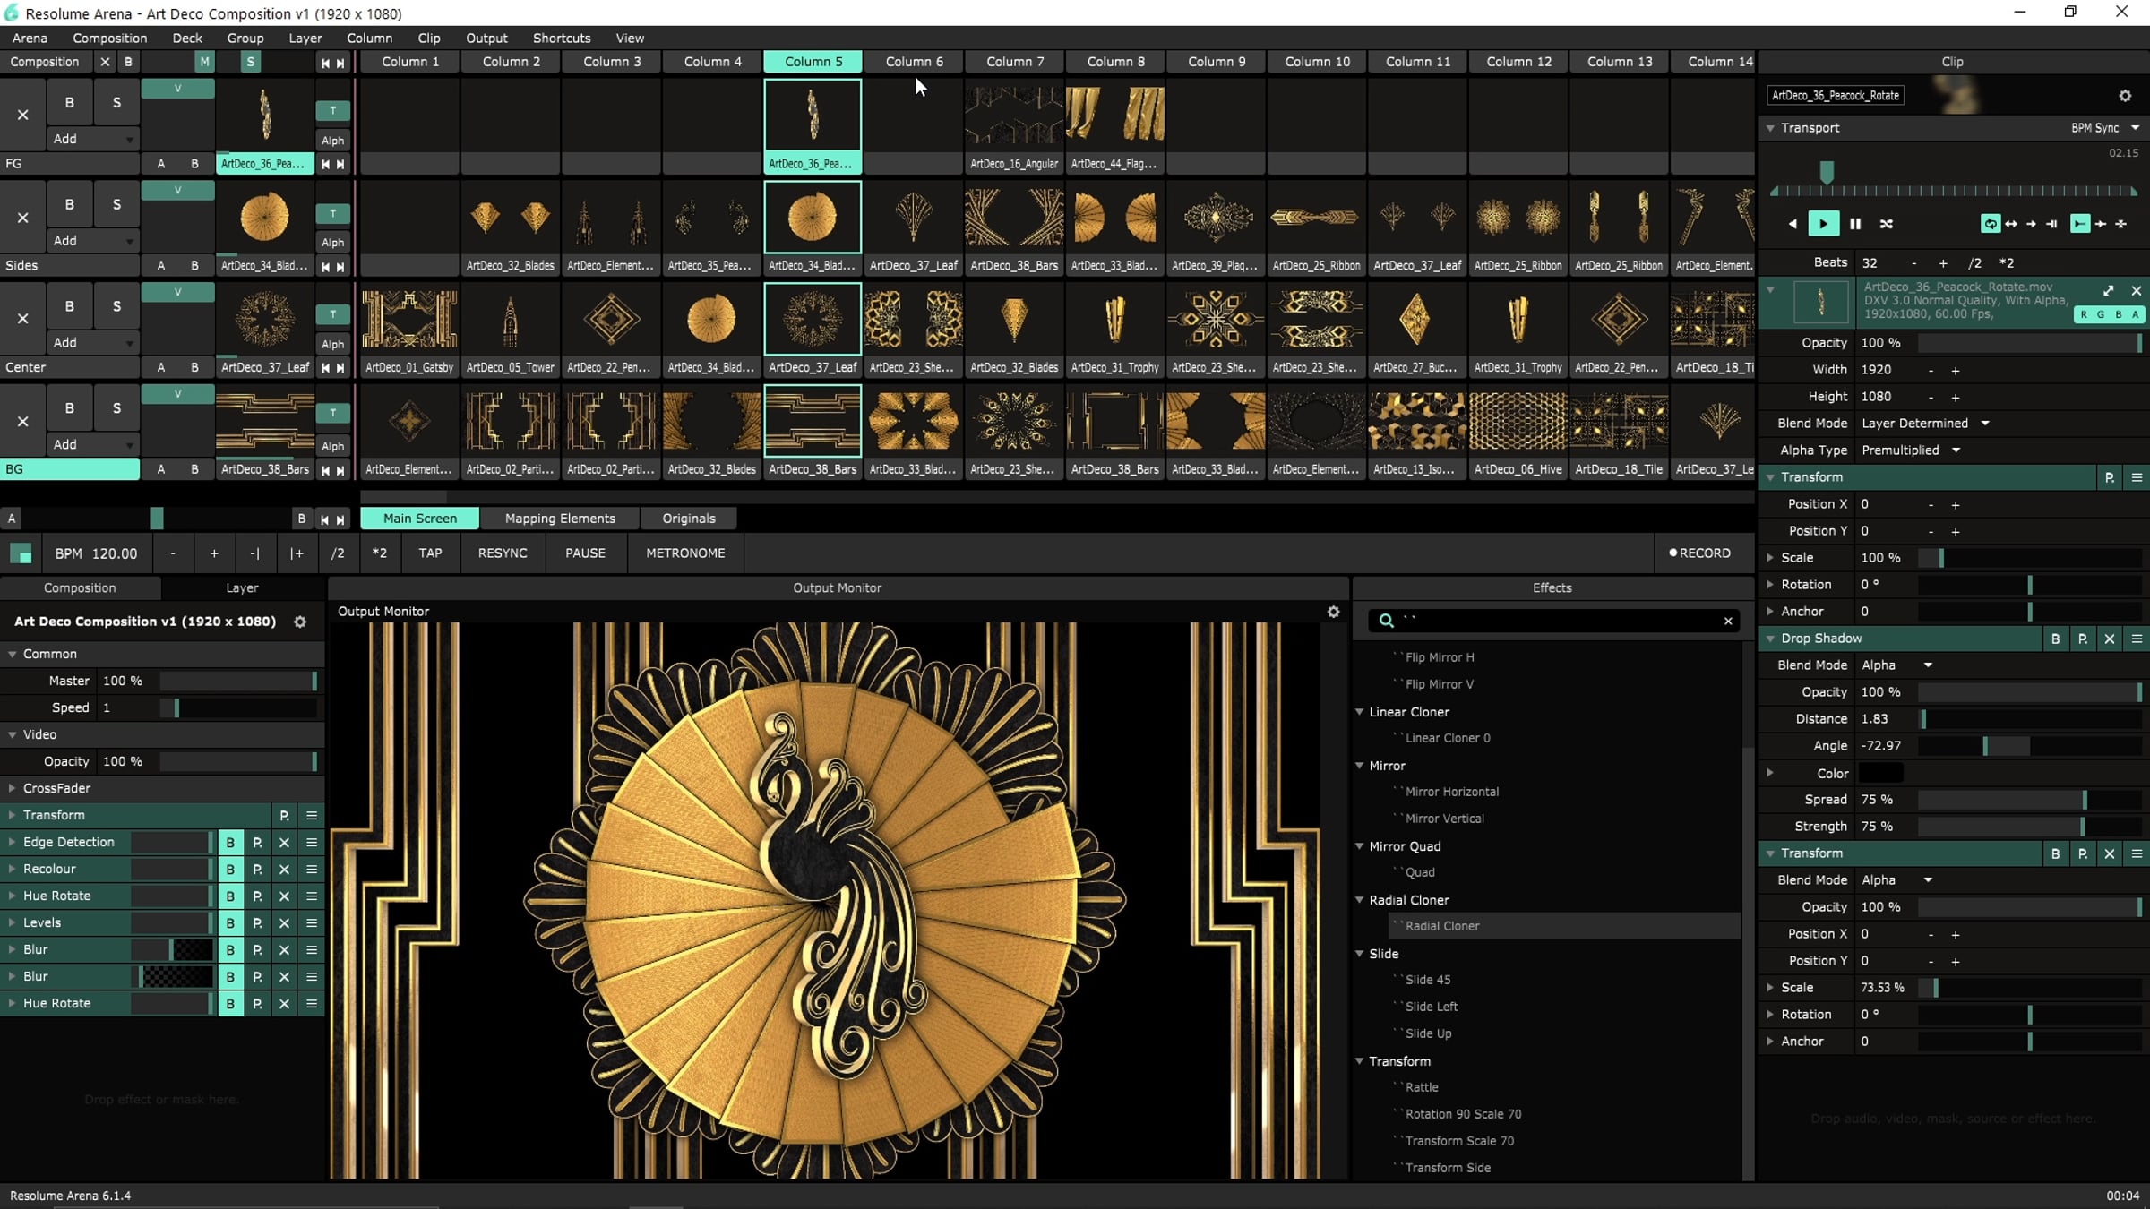Select the ArtDeco_01_Gatsby clip thumbnail
The height and width of the screenshot is (1209, 2150).
coord(409,320)
